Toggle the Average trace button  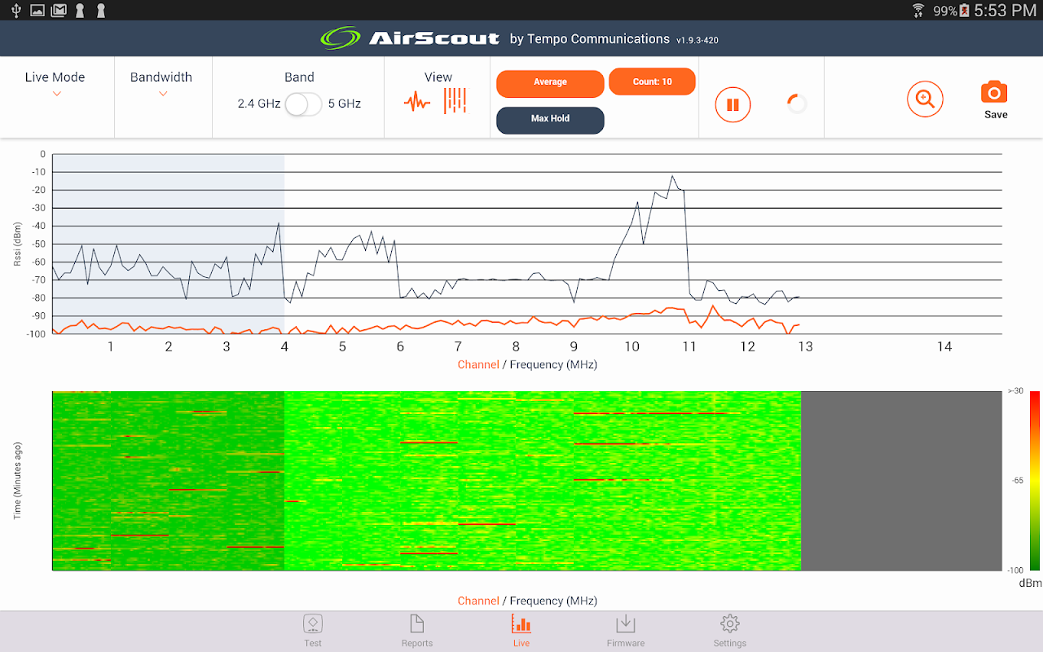tap(550, 82)
